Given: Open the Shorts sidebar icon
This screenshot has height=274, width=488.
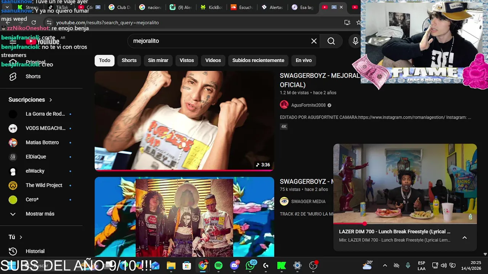Looking at the screenshot, I should (x=13, y=76).
